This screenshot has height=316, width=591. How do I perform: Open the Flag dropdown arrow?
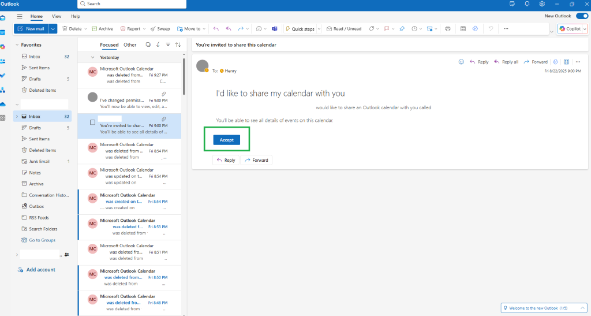(393, 29)
